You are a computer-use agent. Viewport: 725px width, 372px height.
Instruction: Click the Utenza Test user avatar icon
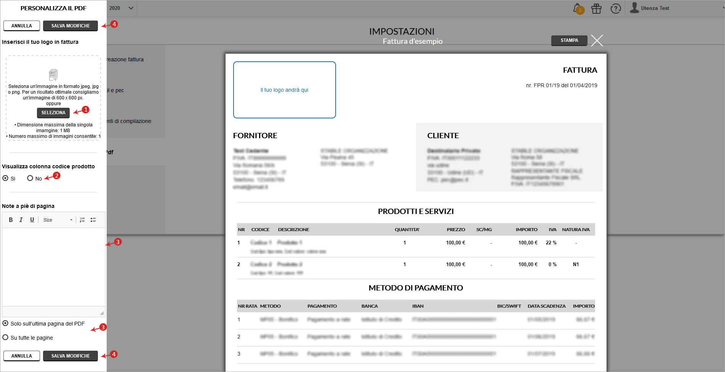point(634,8)
